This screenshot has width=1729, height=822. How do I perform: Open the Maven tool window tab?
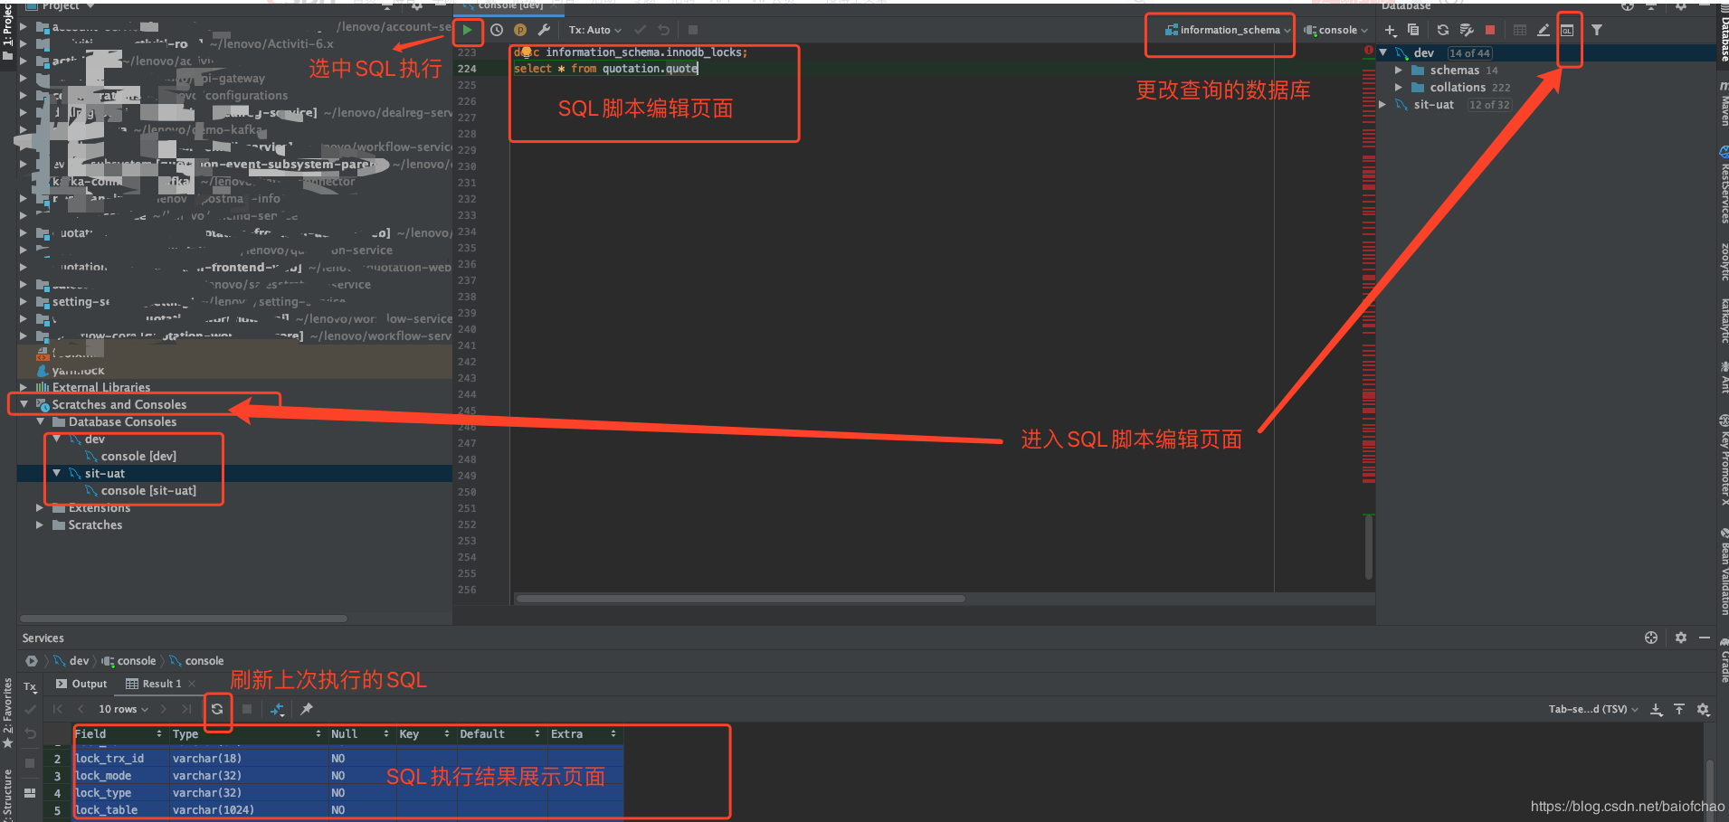(x=1723, y=102)
